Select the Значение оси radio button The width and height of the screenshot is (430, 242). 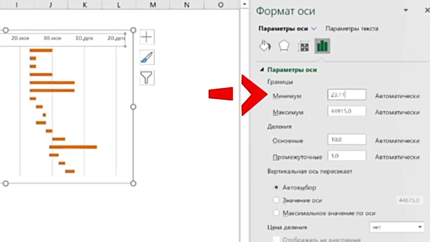tap(276, 200)
